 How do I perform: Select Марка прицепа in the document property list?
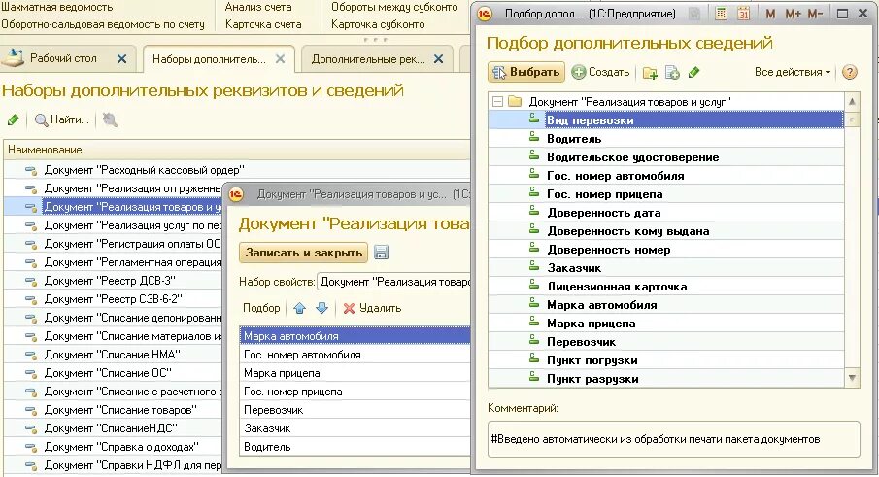(355, 373)
